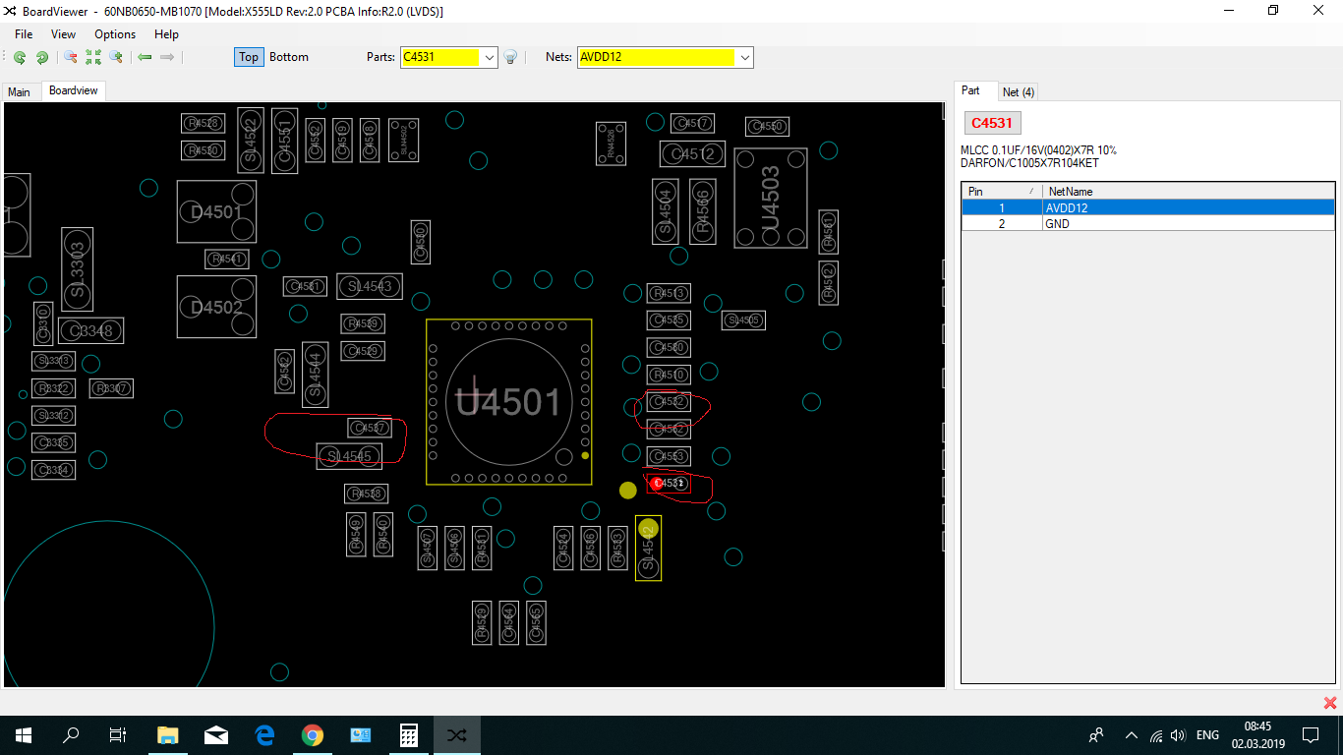The width and height of the screenshot is (1343, 755).
Task: Select the U4501 chip on the board
Action: (508, 401)
